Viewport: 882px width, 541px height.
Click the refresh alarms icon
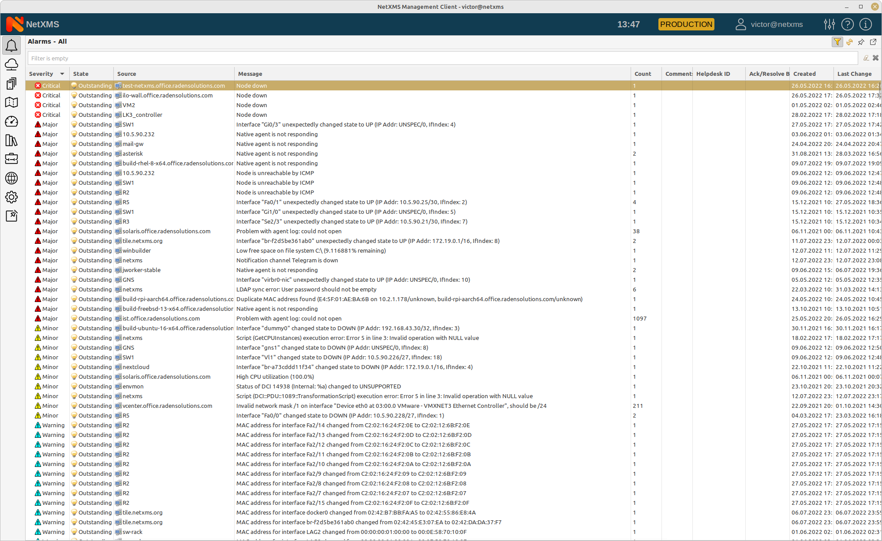pos(849,42)
